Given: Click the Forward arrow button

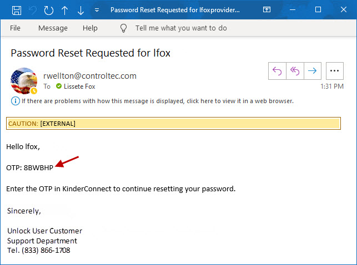Looking at the screenshot, I should [x=313, y=70].
